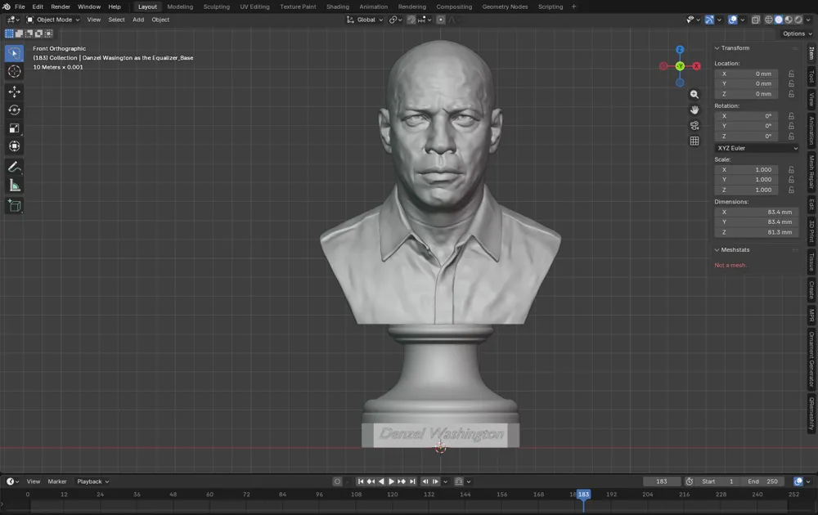Click the Blender logo icon

tap(7, 7)
